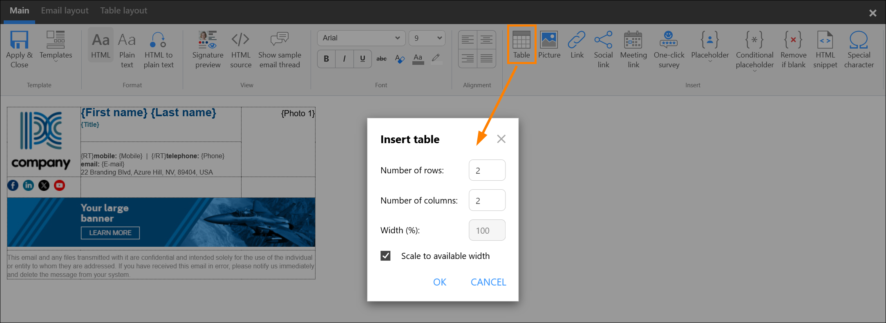The width and height of the screenshot is (886, 323).
Task: Click the LEARN MORE banner button
Action: point(110,233)
